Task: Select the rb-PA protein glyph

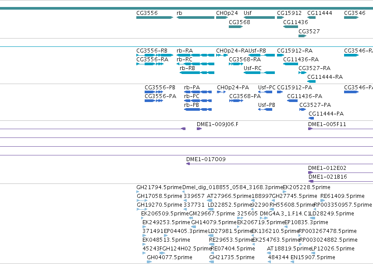Action: tap(198, 92)
